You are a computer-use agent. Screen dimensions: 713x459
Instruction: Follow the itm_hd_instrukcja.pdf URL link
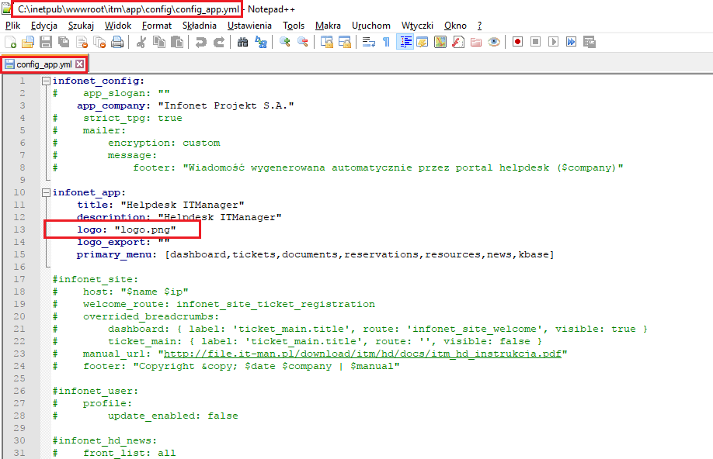(x=363, y=354)
